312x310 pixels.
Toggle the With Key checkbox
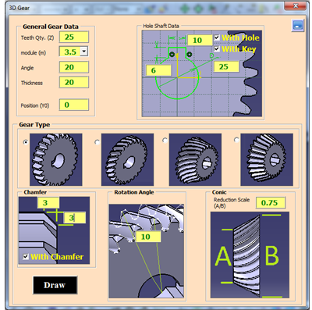click(217, 48)
